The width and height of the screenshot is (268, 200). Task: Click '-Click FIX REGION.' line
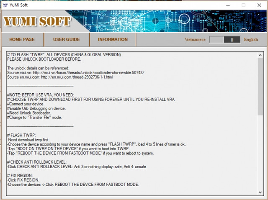point(23,180)
